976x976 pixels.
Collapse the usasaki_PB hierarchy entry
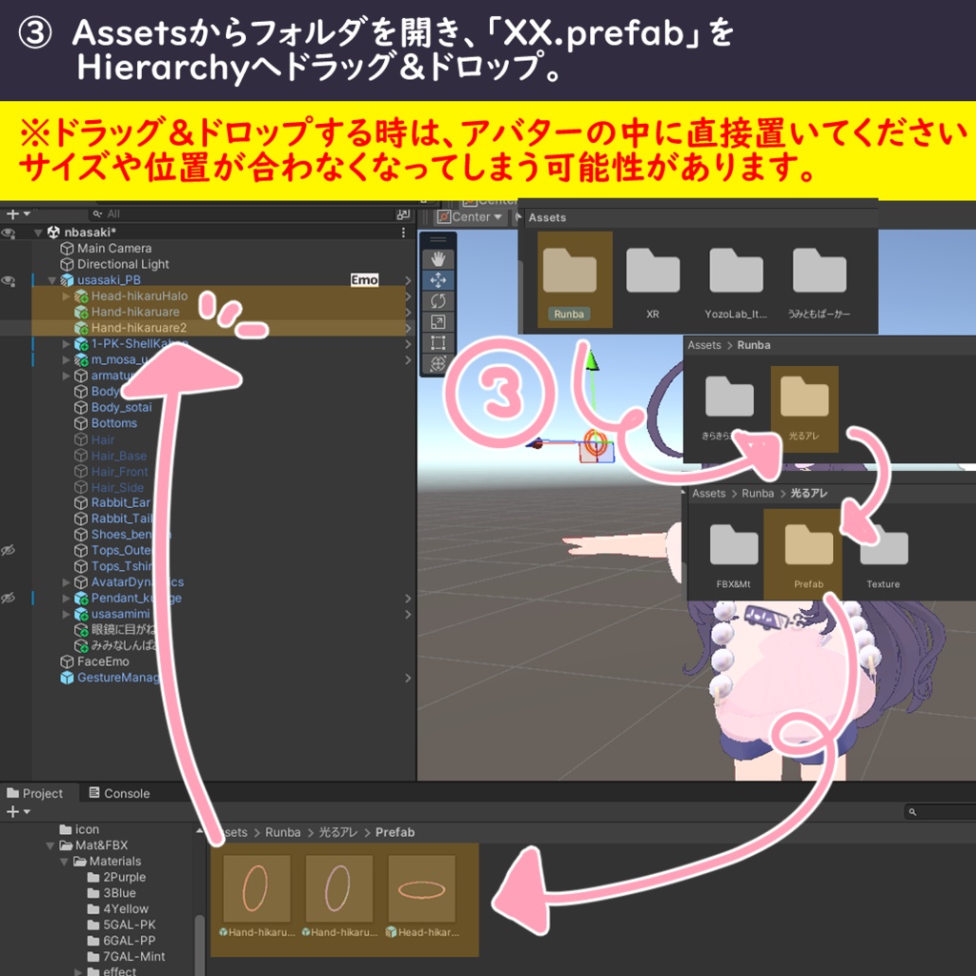tap(51, 280)
